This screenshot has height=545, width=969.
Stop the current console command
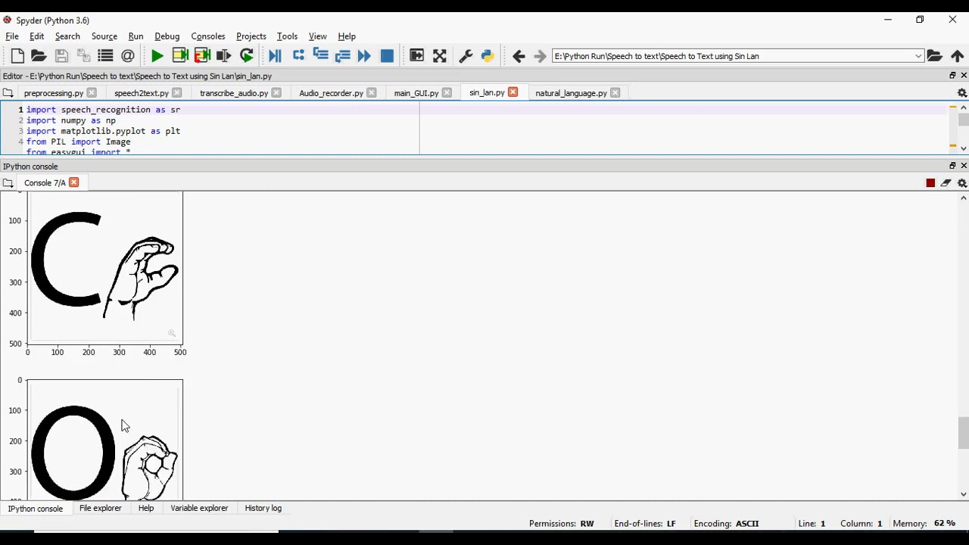tap(930, 183)
